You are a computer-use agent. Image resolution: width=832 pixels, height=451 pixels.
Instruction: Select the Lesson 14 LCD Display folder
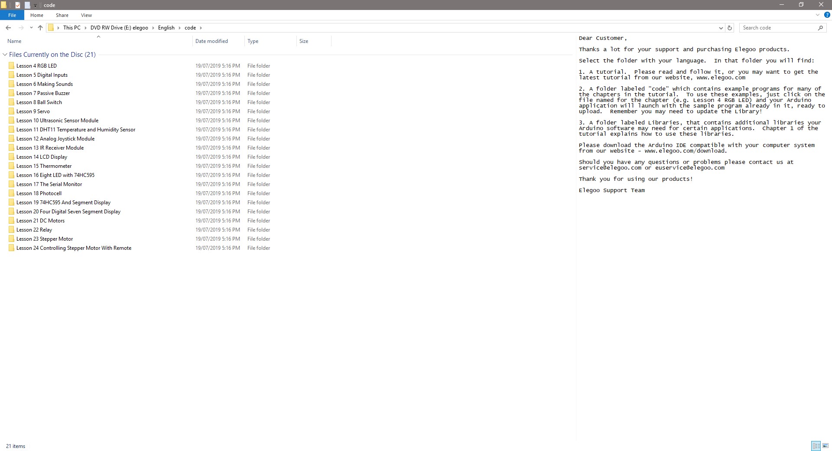pos(42,157)
